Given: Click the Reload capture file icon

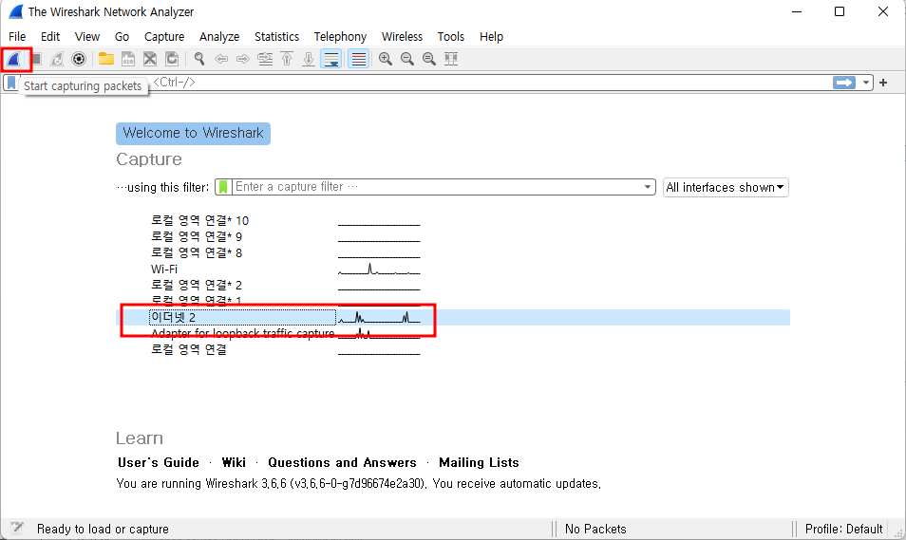Looking at the screenshot, I should click(x=172, y=59).
